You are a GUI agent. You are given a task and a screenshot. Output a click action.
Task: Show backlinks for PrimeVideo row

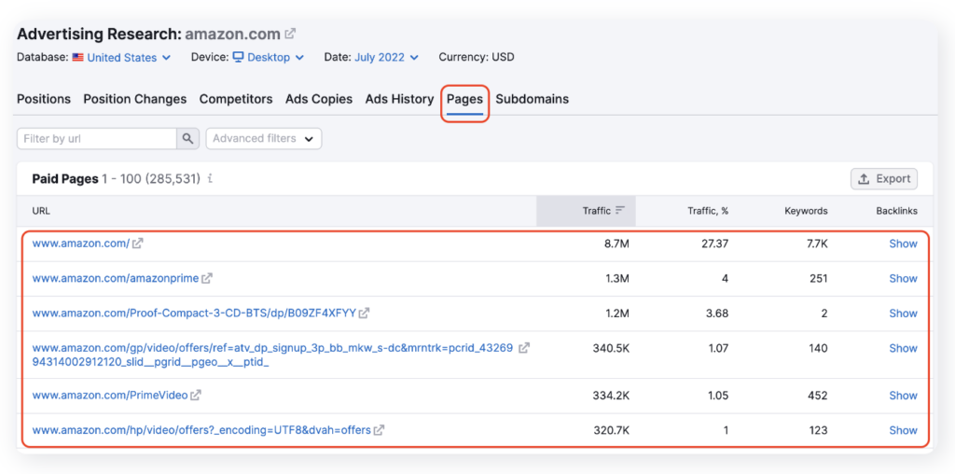[x=903, y=396]
